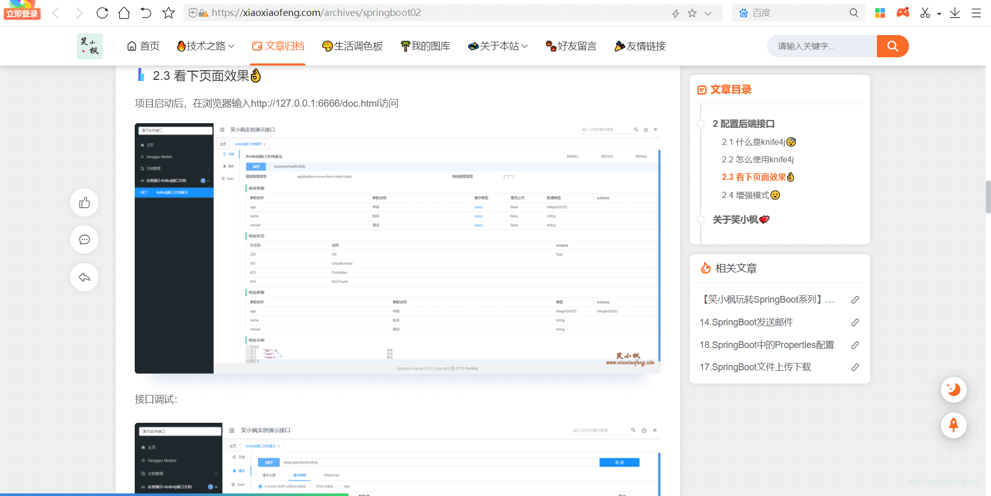Click the 文章目录 panel heading
Viewport: 991px width, 496px height.
pyautogui.click(x=724, y=90)
